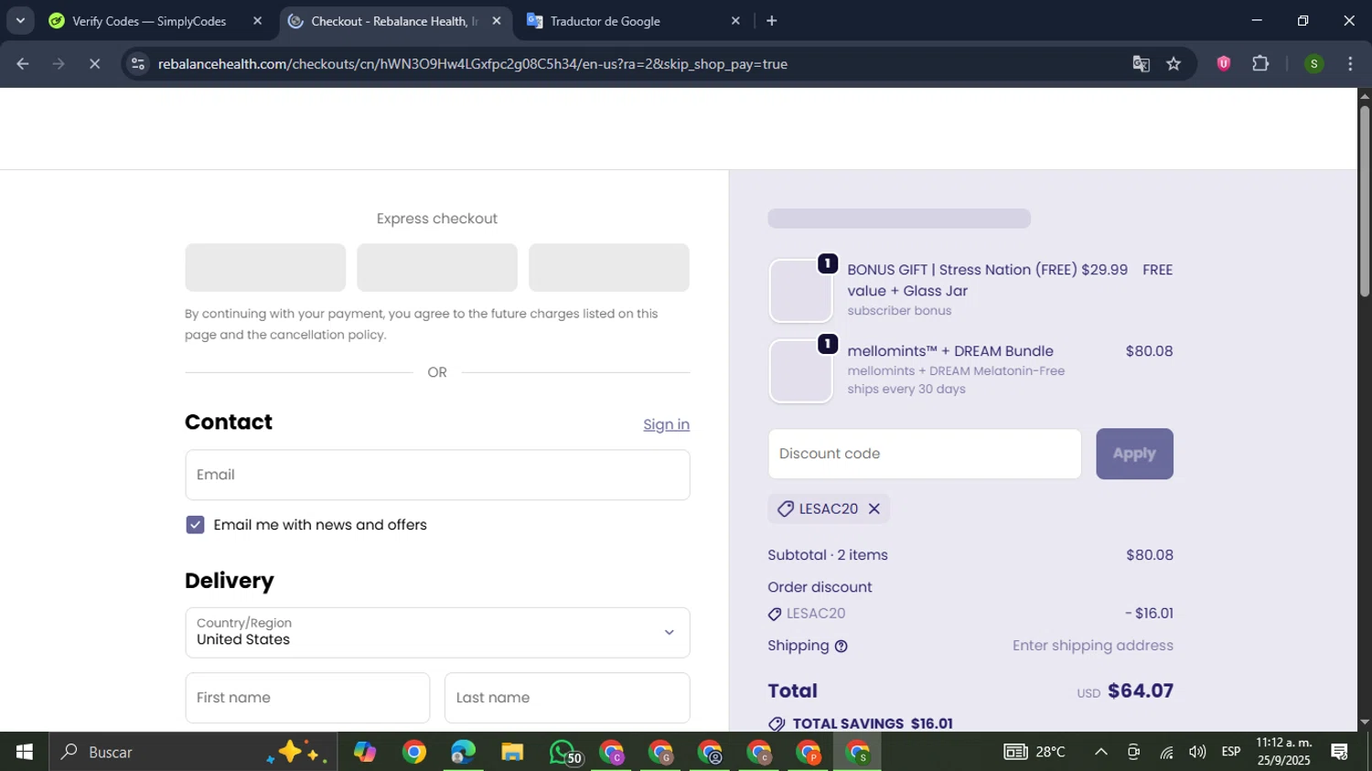This screenshot has width=1372, height=771.
Task: Open Copilot from the taskbar
Action: 365,752
